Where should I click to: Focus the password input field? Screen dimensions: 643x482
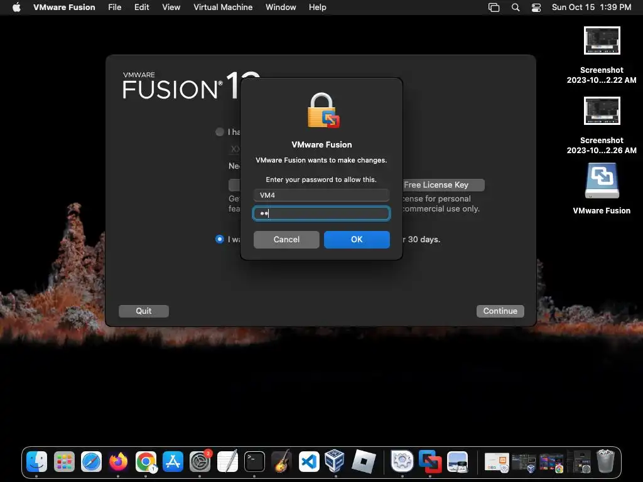(321, 213)
